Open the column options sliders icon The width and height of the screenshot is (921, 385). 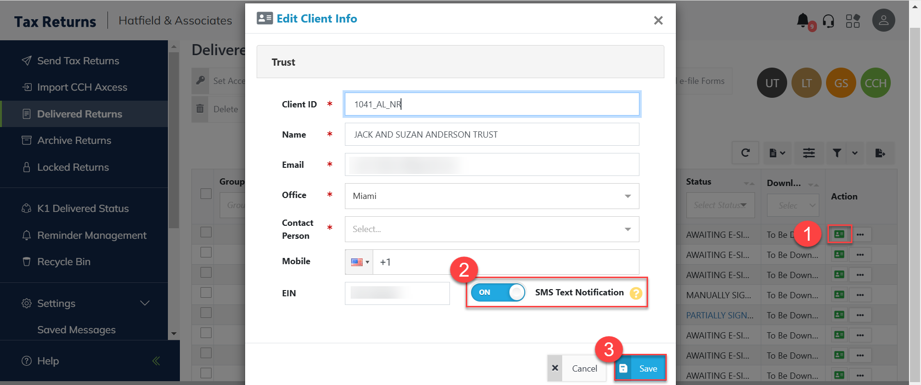pyautogui.click(x=809, y=153)
